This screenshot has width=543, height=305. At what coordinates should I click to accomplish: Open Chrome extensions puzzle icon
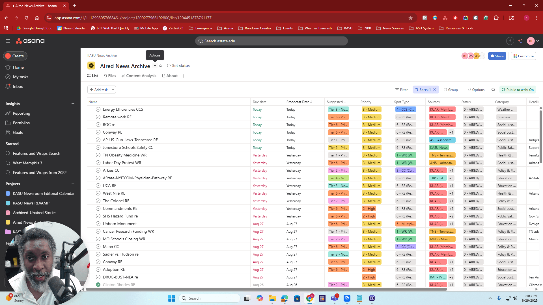click(496, 18)
